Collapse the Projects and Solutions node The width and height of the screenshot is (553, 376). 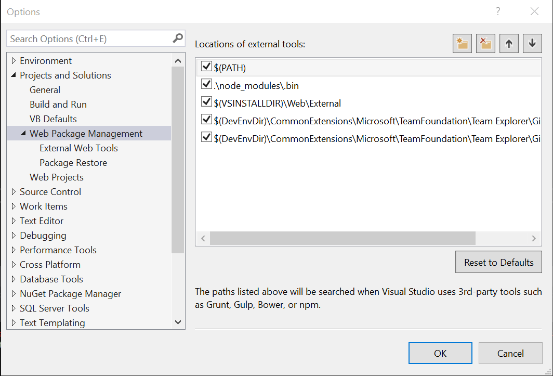(x=14, y=75)
